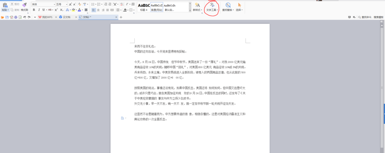Open the font name dropdown showing 宋体
The image size is (385, 153).
pos(43,4)
